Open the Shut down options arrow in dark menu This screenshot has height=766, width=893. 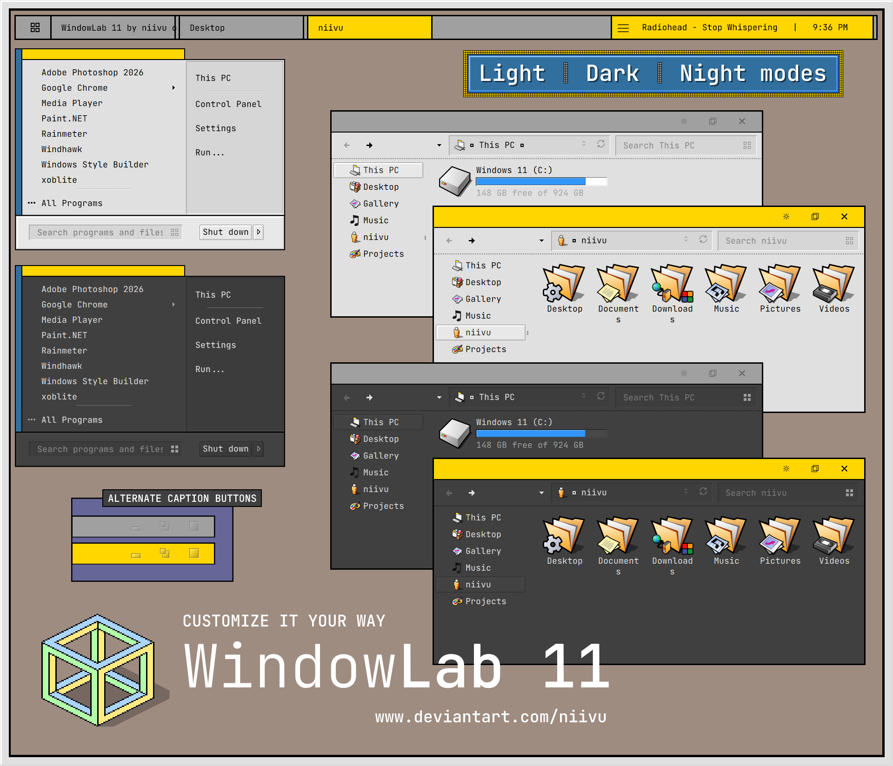(x=259, y=449)
